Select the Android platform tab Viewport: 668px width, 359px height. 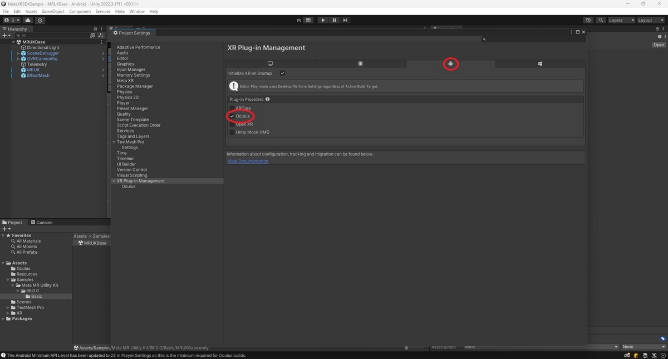pyautogui.click(x=450, y=64)
